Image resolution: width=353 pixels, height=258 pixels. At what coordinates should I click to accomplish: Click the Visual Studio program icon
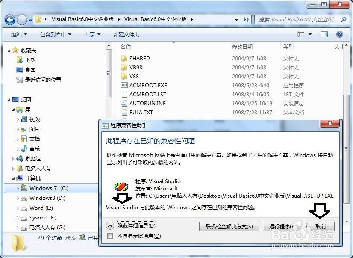pos(121,187)
